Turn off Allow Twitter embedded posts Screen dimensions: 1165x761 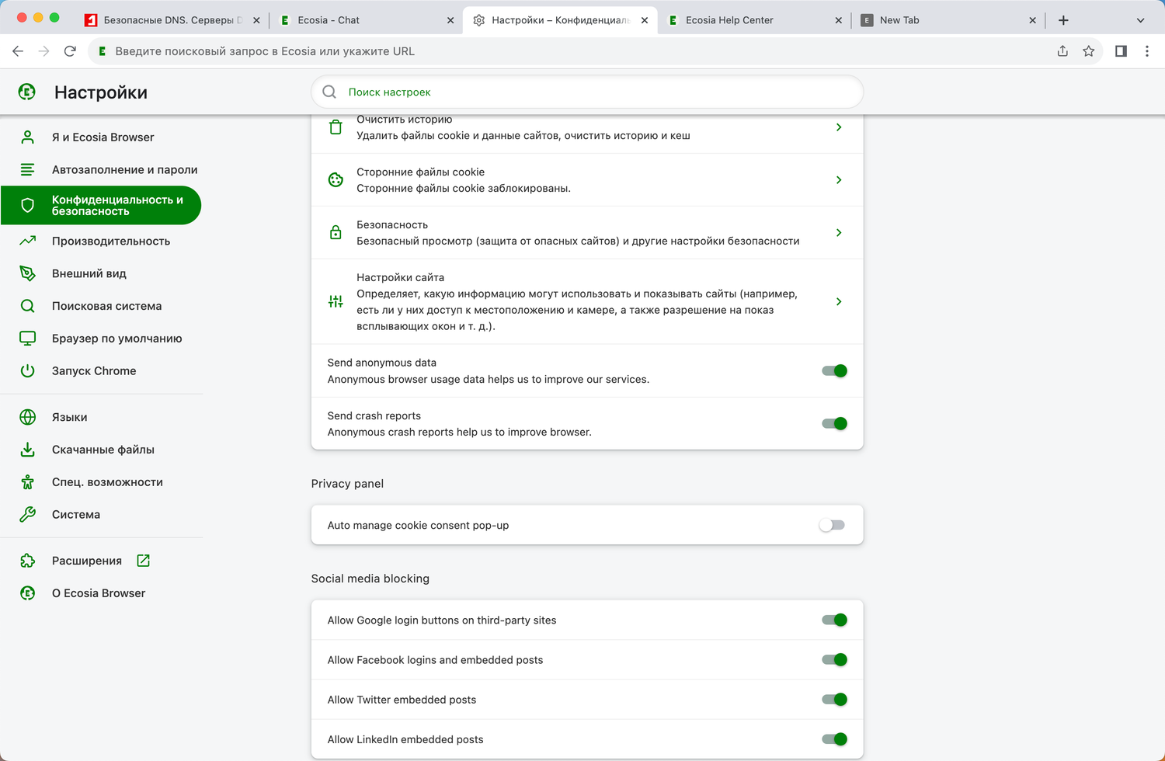pos(834,700)
